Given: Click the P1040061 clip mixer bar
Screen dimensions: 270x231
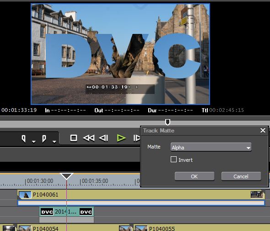Looking at the screenshot, I should point(141,203).
